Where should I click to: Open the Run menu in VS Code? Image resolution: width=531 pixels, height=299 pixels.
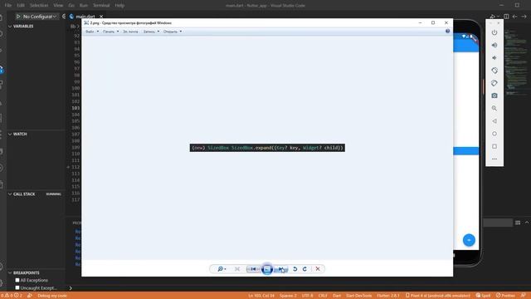pos(83,6)
